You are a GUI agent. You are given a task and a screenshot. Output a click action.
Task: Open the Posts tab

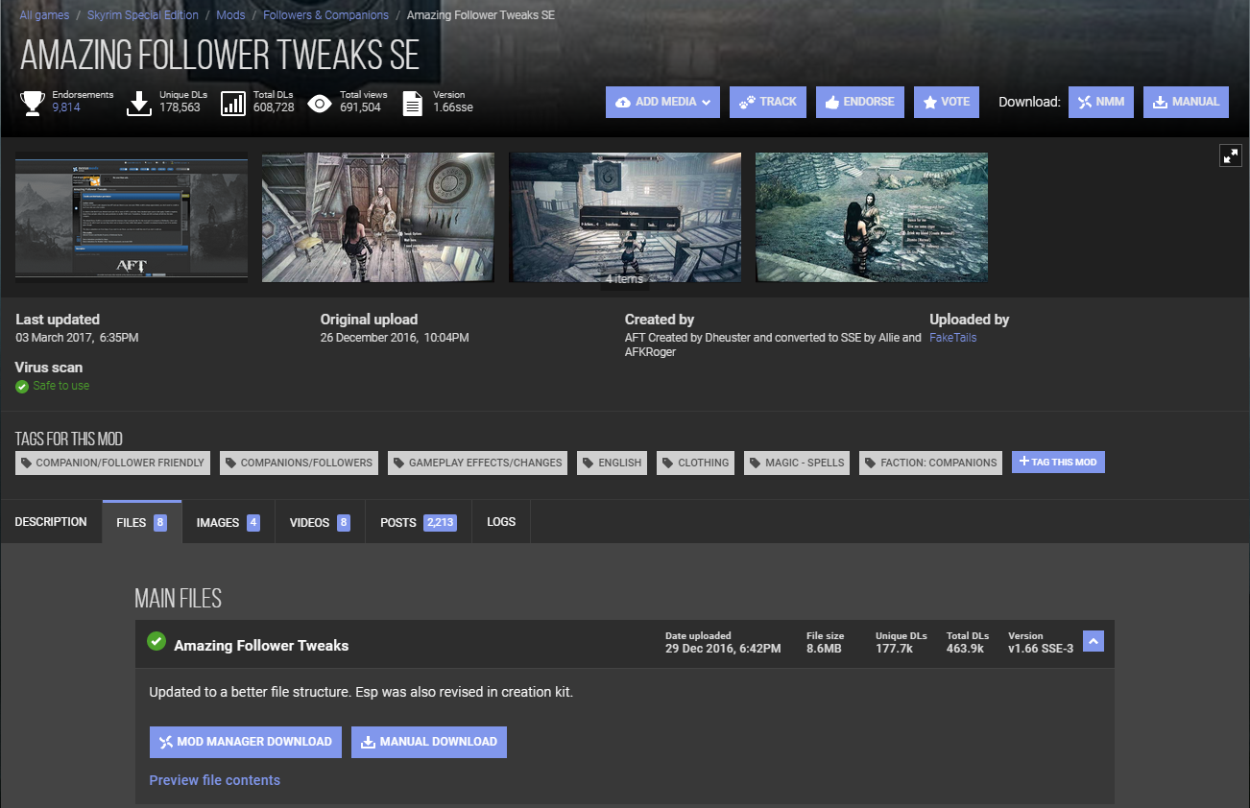pyautogui.click(x=418, y=522)
